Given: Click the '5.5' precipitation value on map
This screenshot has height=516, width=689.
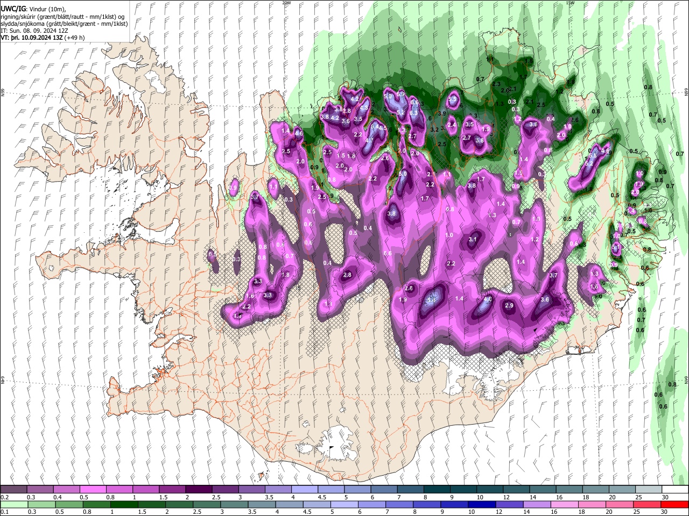Looking at the screenshot, I should (x=452, y=99).
